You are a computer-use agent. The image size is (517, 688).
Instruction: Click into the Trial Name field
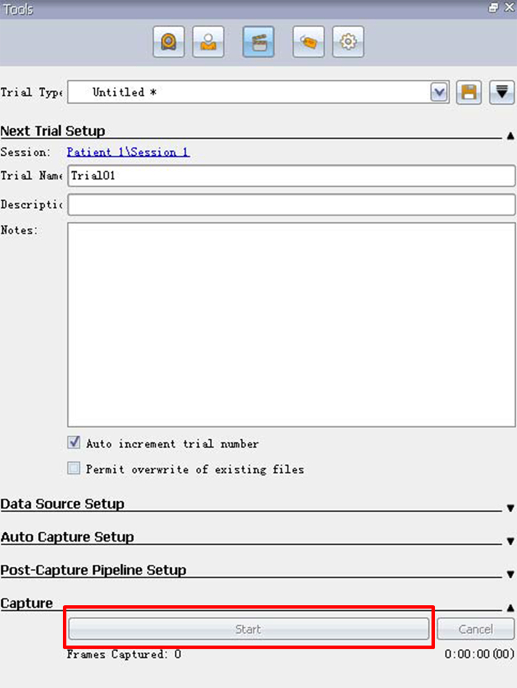coord(291,176)
